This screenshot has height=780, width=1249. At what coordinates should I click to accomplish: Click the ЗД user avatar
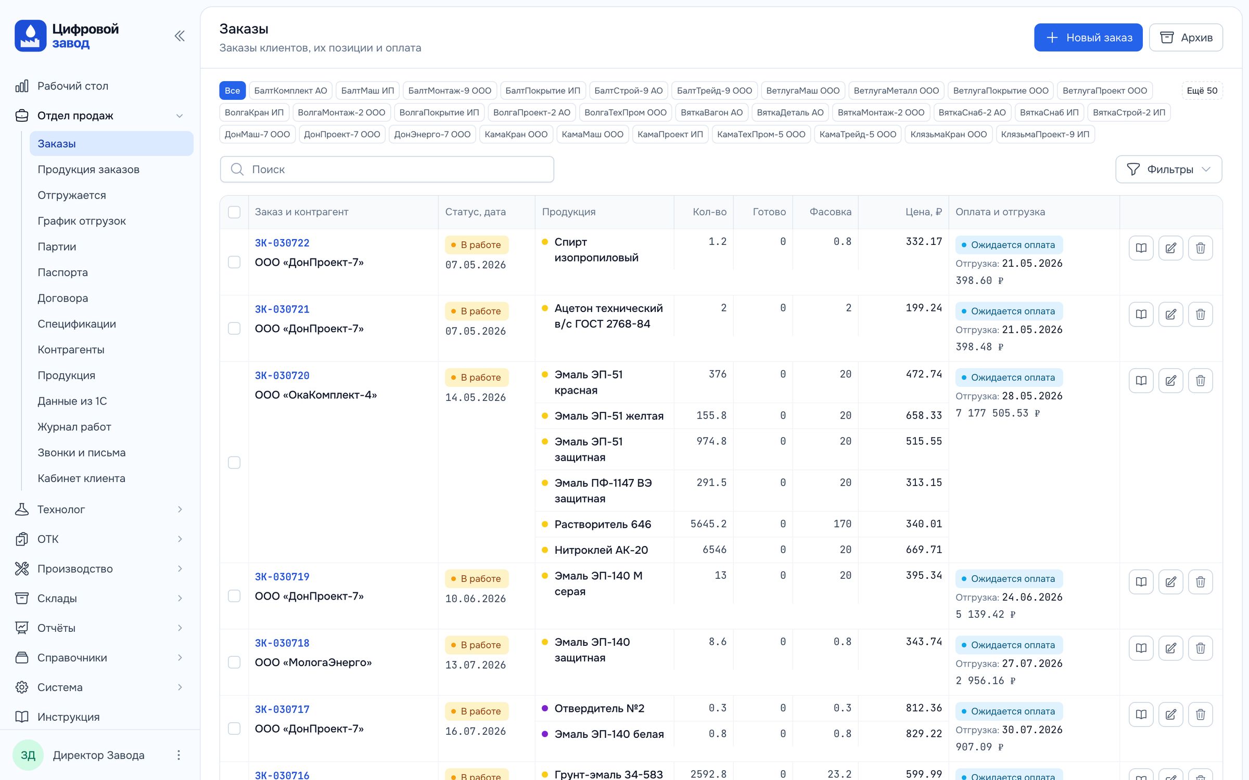tap(28, 755)
